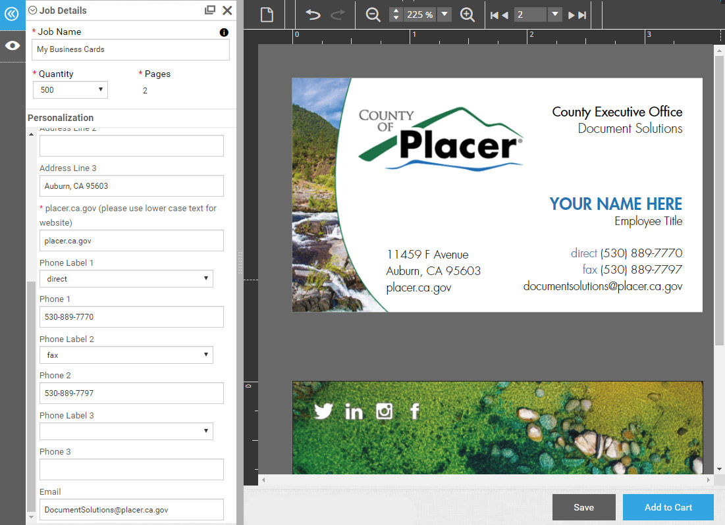Adjust zoom with the spinner arrows

click(396, 14)
